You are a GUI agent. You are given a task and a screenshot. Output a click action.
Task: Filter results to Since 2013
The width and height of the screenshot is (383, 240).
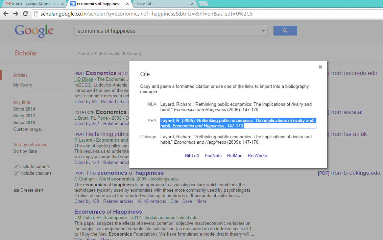click(x=24, y=116)
